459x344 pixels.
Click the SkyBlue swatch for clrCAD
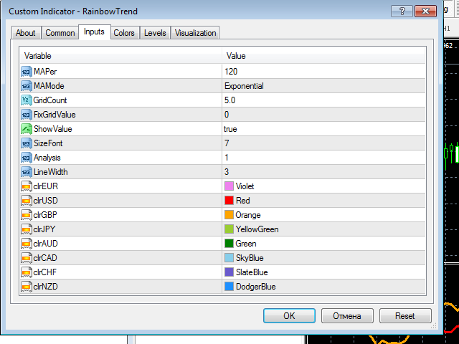(x=229, y=258)
